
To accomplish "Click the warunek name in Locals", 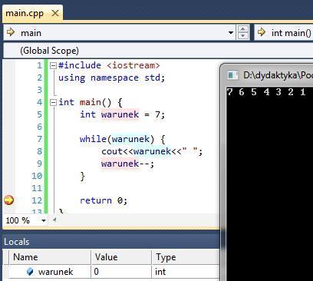I will (56, 272).
